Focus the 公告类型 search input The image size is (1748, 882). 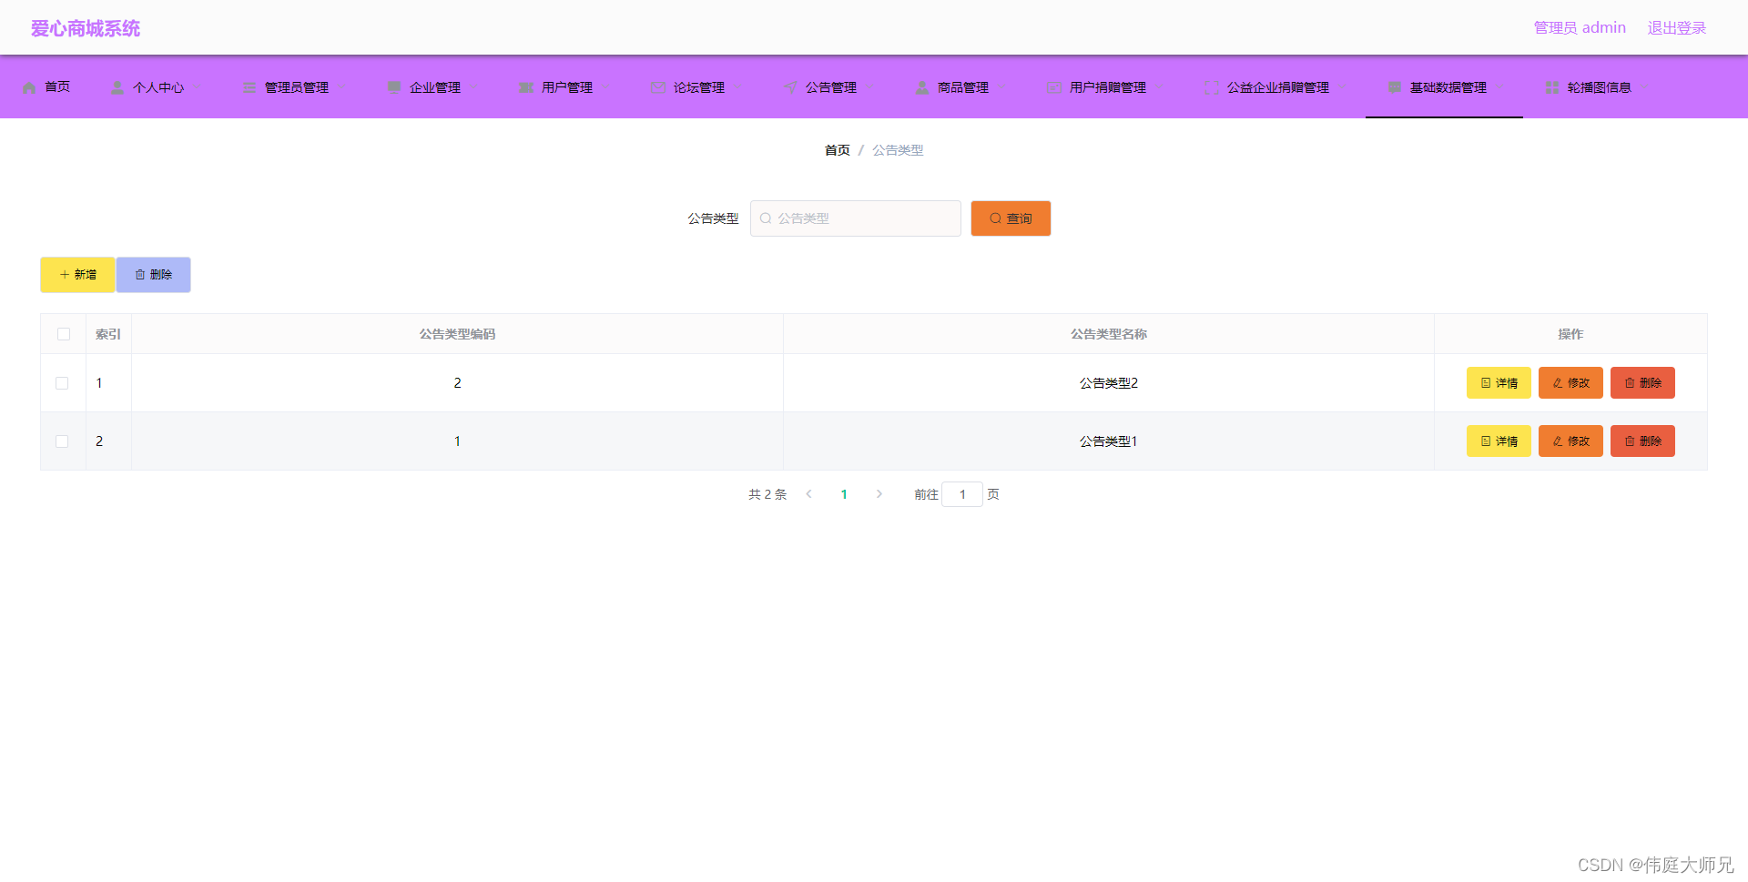856,218
